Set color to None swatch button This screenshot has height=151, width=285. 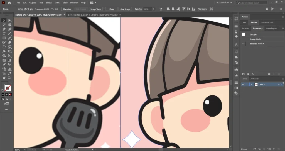point(10,95)
